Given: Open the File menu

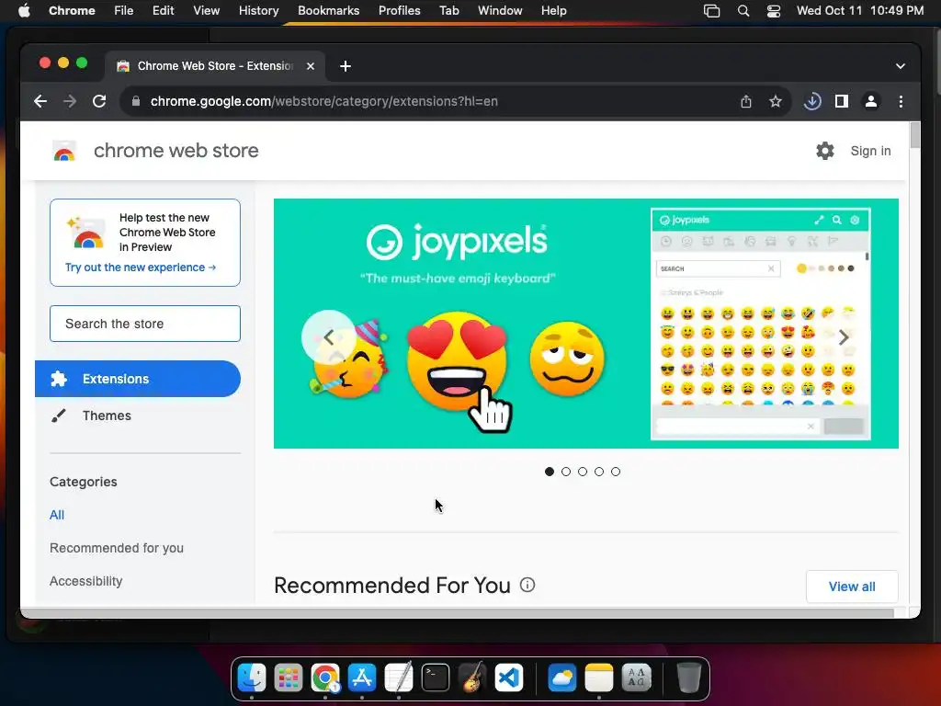Looking at the screenshot, I should [124, 11].
